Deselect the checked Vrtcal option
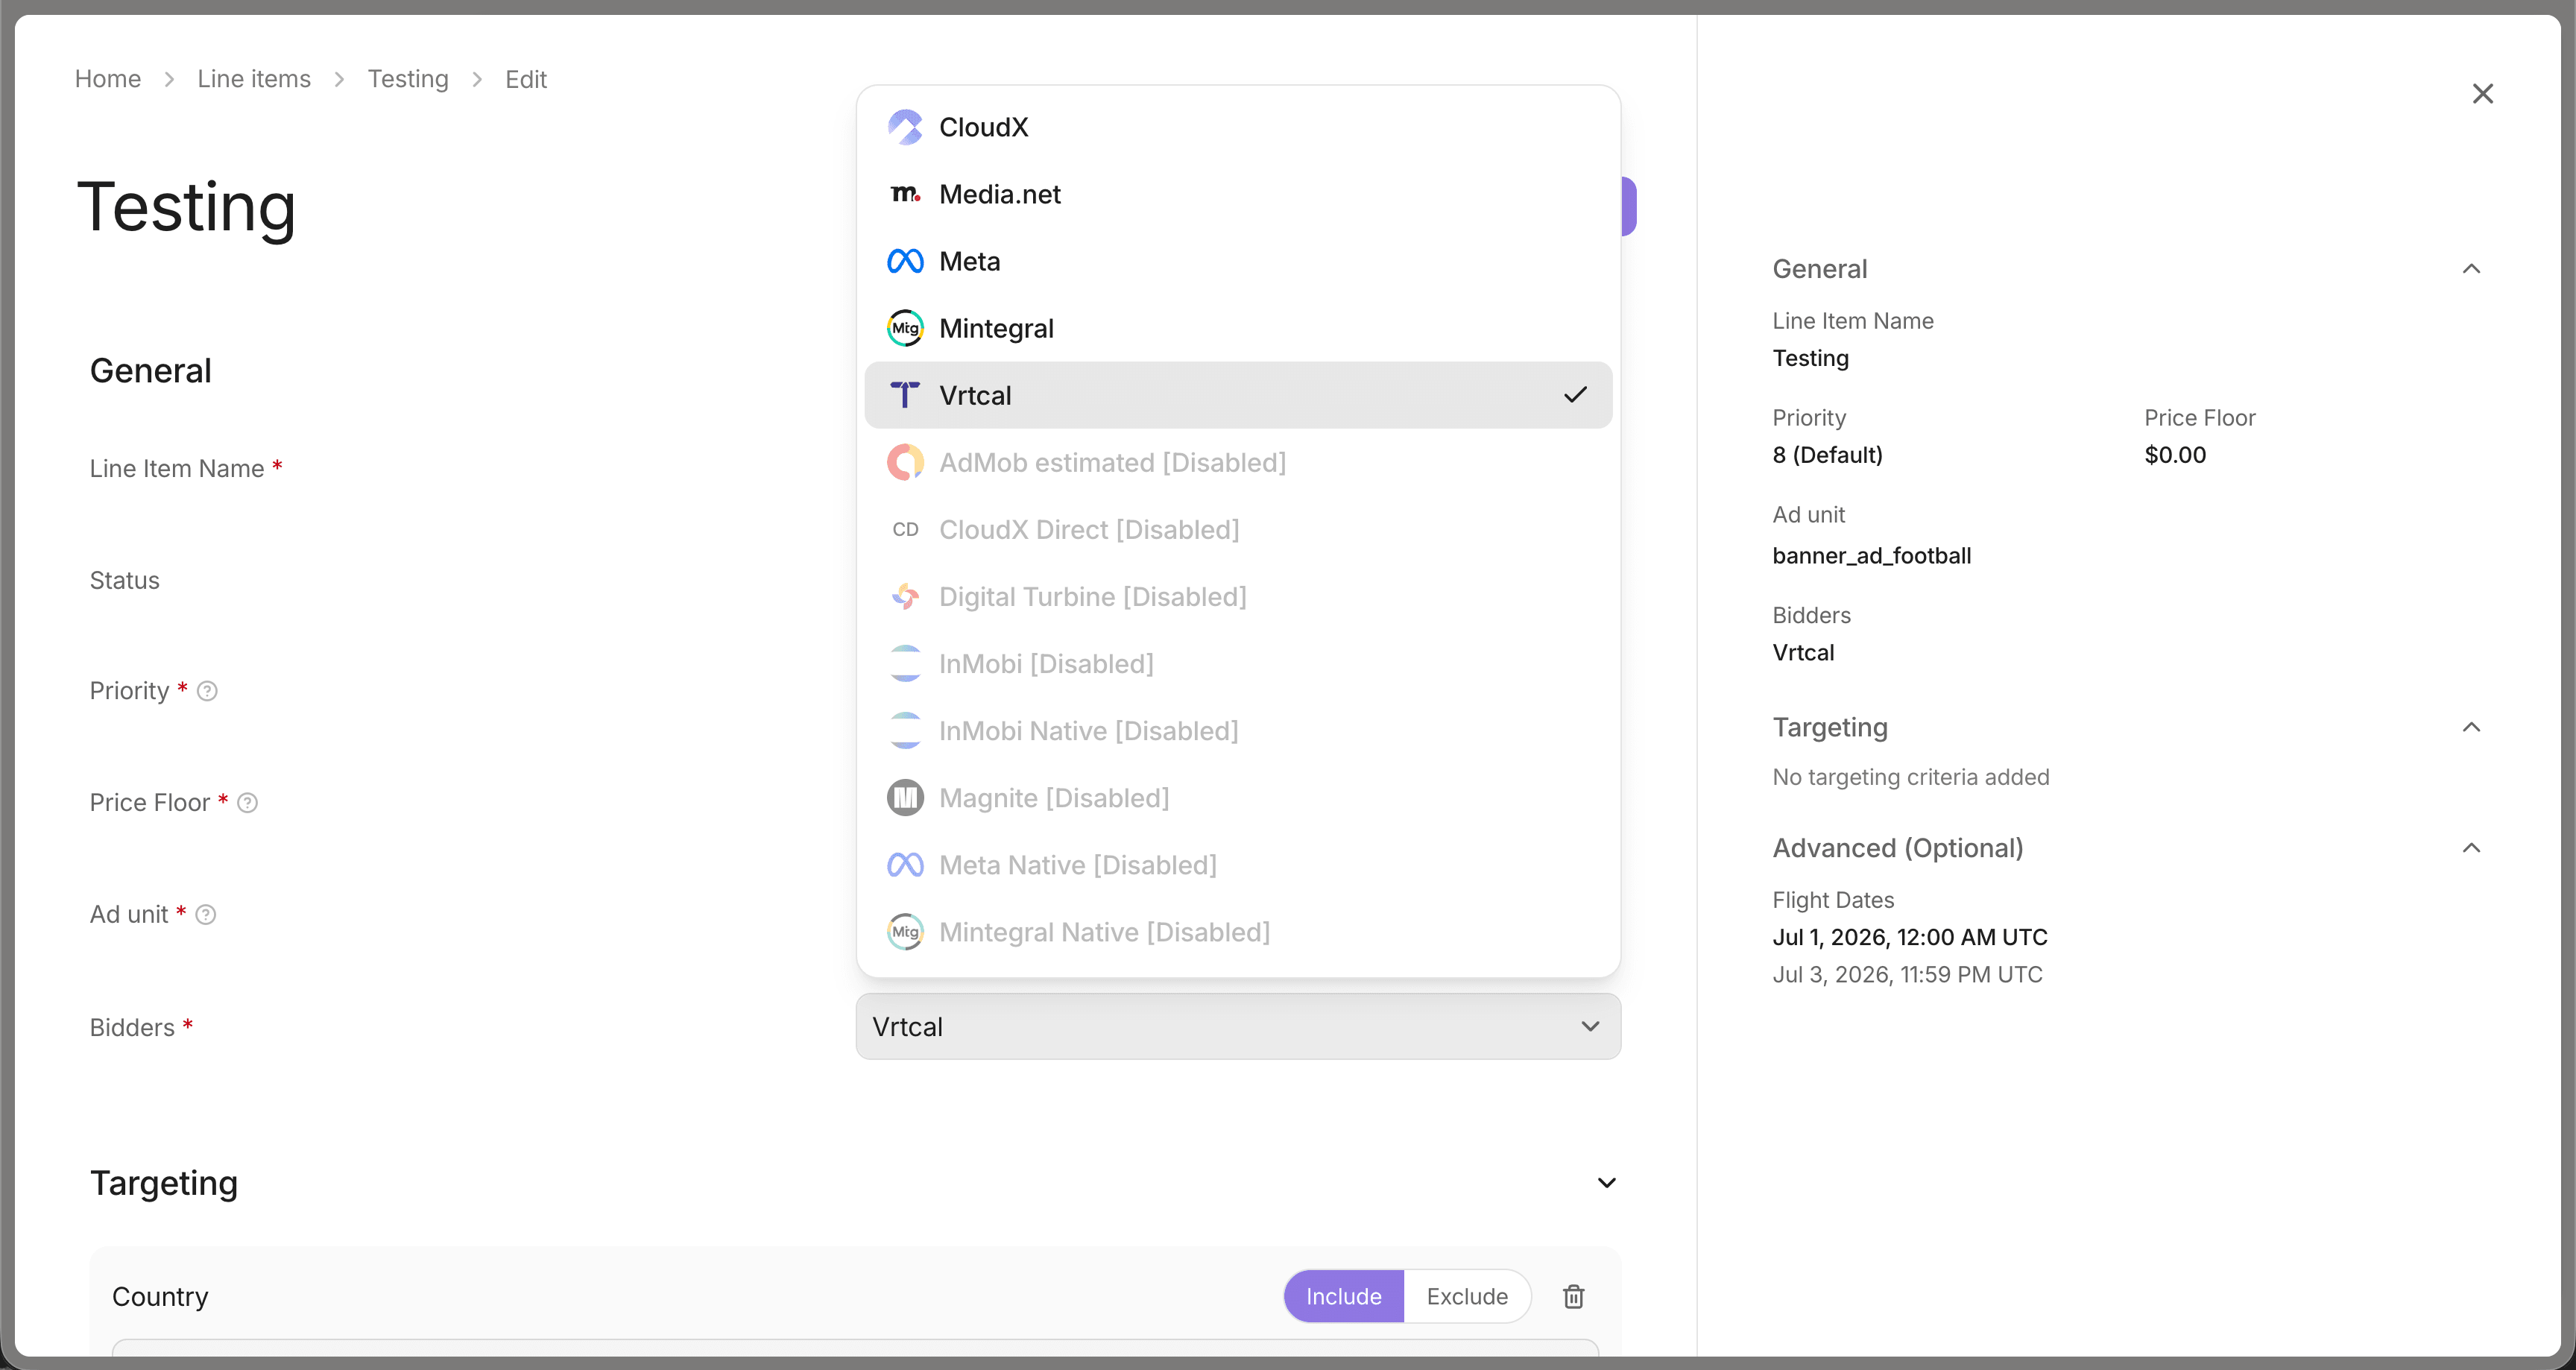Viewport: 2576px width, 1370px height. 1237,395
